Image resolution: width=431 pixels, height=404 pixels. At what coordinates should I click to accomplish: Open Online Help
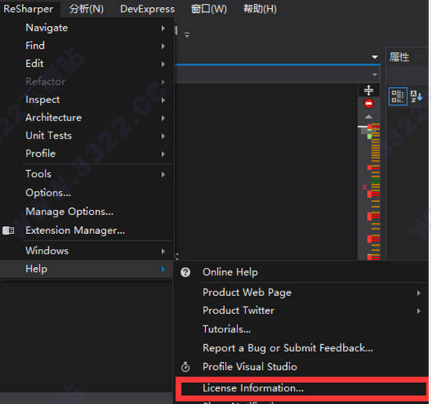tap(301, 272)
